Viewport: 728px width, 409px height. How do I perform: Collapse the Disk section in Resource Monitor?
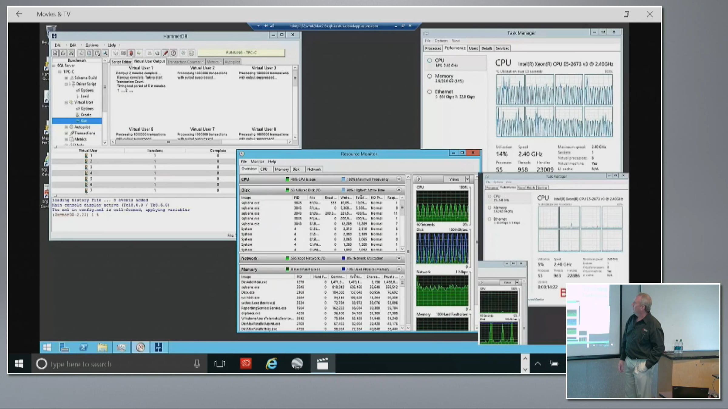tap(399, 190)
